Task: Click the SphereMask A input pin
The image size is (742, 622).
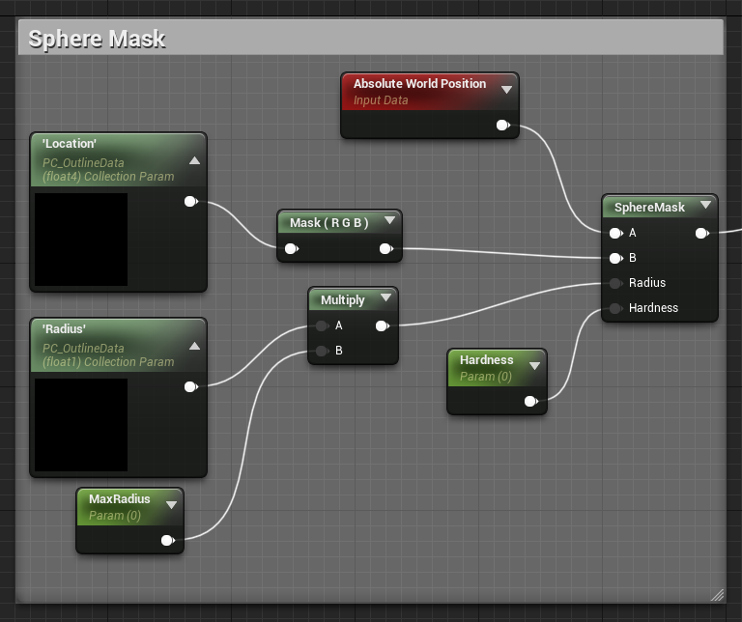Action: (x=615, y=233)
